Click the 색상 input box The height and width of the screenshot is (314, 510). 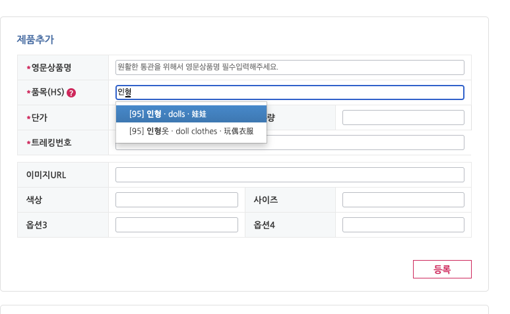[176, 200]
